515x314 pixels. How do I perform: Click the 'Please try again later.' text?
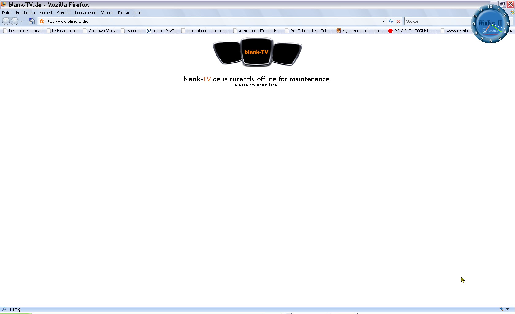tap(257, 85)
